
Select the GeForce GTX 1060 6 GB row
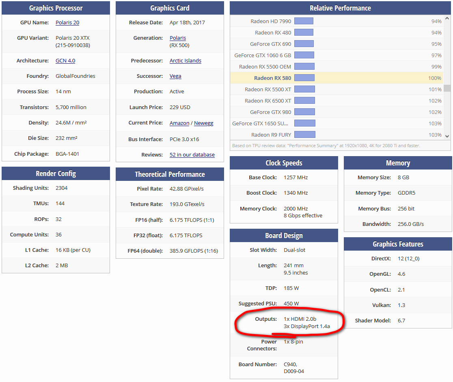coord(337,55)
